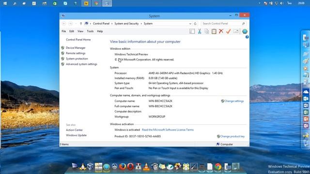This screenshot has width=310, height=174.
Task: Click the Refresh button in address bar
Action: [x=195, y=24]
